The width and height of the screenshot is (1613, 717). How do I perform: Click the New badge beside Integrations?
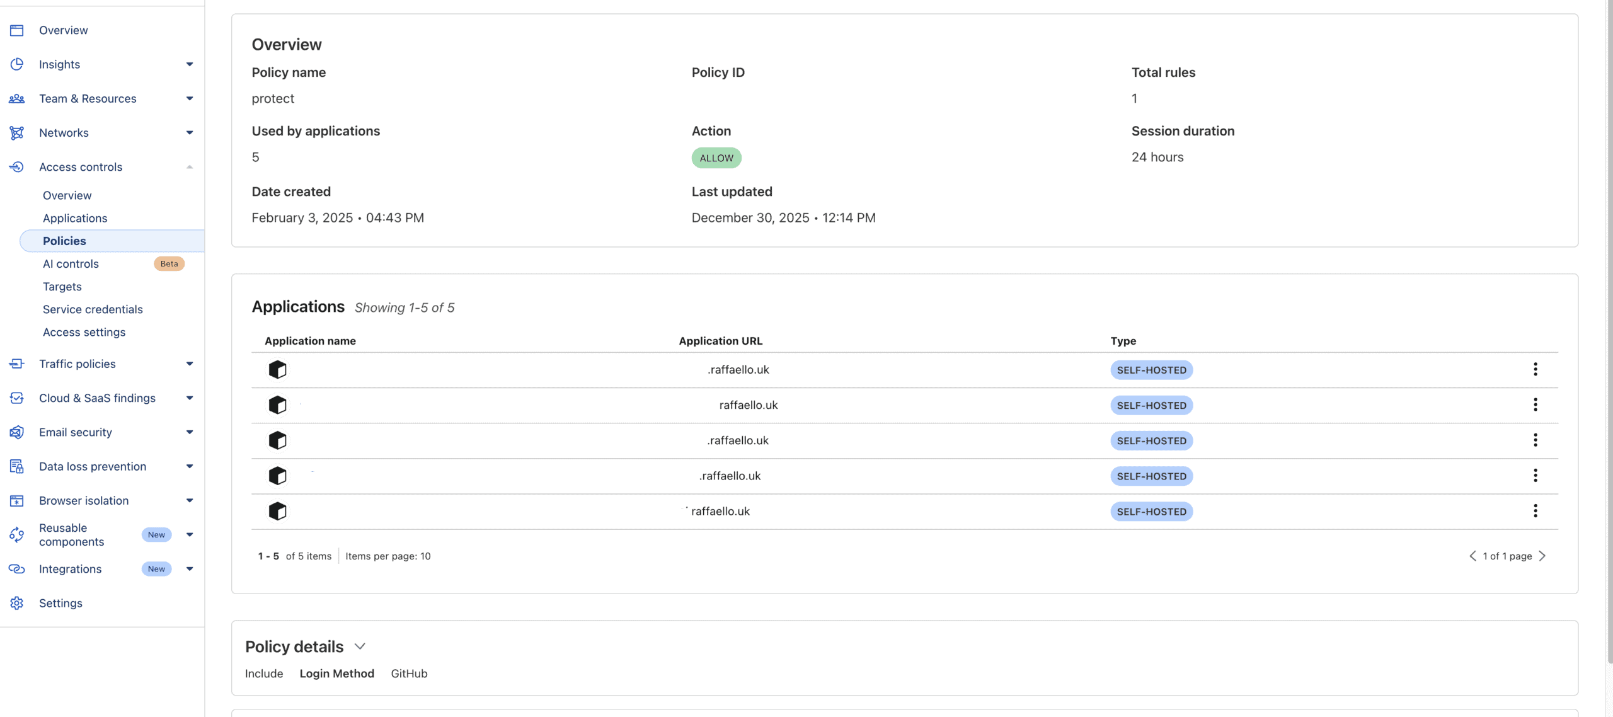[156, 569]
